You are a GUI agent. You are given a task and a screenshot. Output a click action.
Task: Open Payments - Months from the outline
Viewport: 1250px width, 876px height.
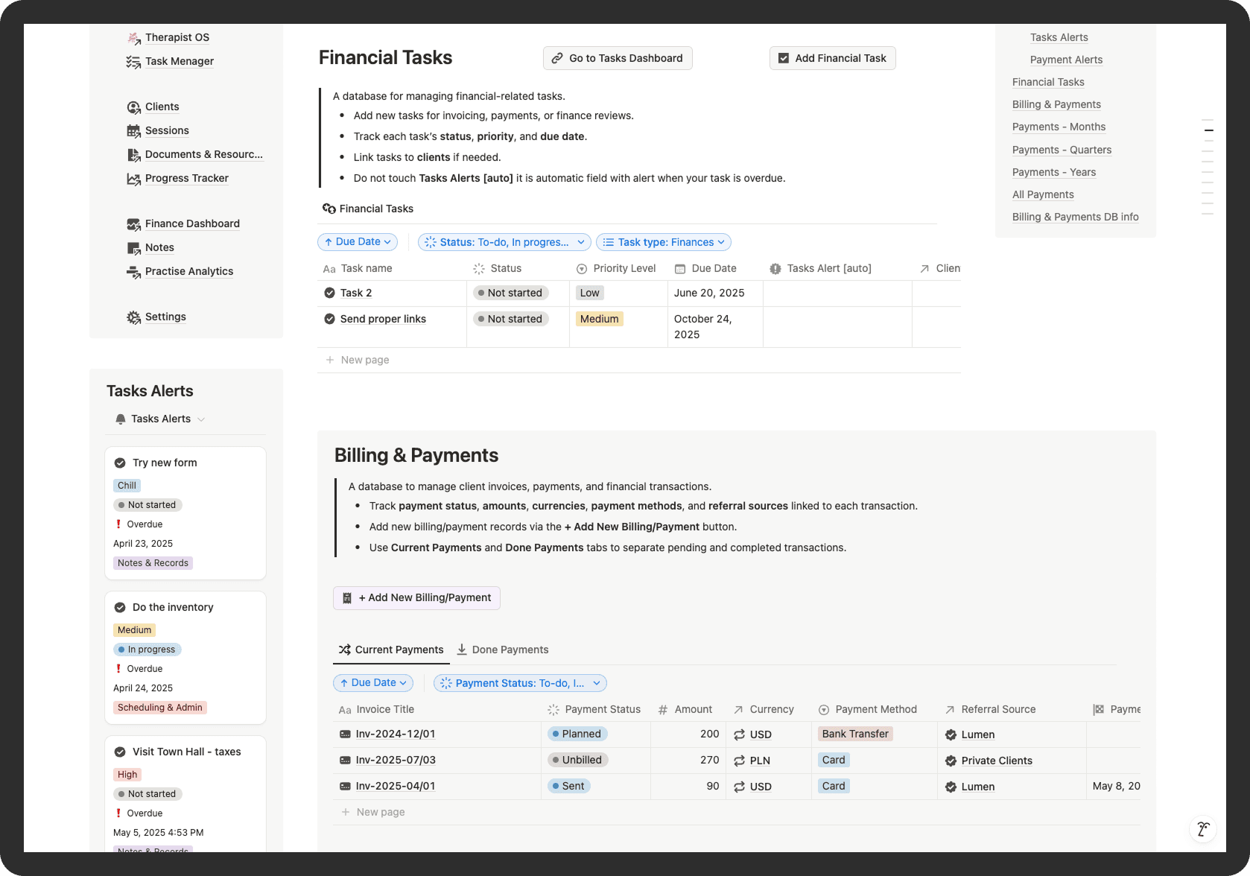pos(1059,127)
